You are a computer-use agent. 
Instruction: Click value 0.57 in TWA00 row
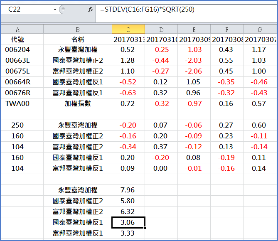pyautogui.click(x=260, y=104)
